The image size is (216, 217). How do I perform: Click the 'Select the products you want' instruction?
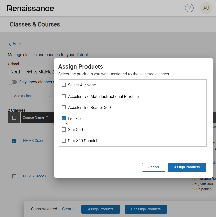(x=114, y=74)
